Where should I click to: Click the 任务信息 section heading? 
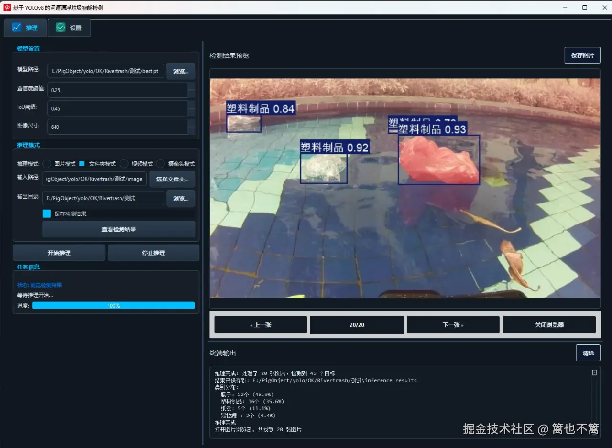pos(28,267)
